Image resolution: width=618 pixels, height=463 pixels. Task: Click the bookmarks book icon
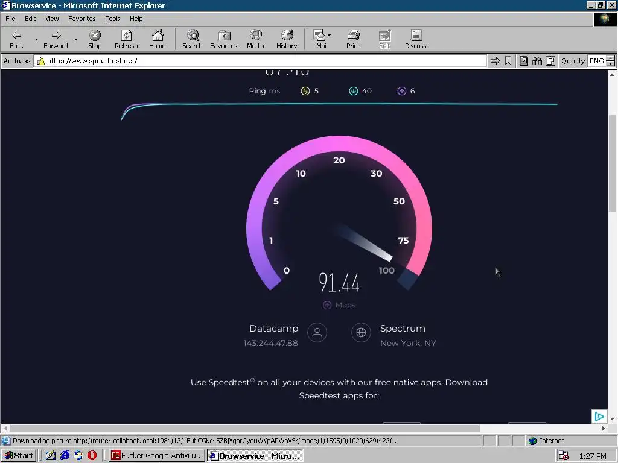pyautogui.click(x=524, y=61)
